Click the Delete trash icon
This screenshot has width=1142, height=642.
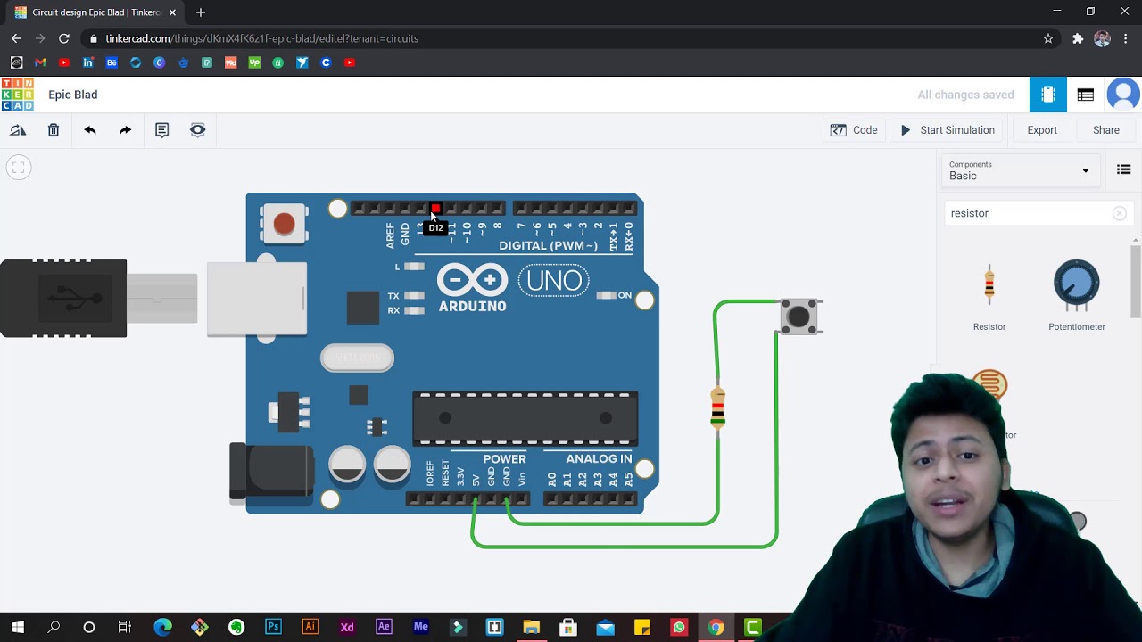coord(54,130)
